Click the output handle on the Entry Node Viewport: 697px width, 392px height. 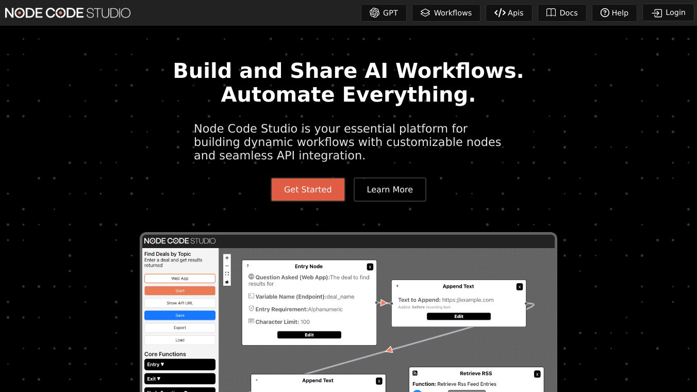pos(377,303)
